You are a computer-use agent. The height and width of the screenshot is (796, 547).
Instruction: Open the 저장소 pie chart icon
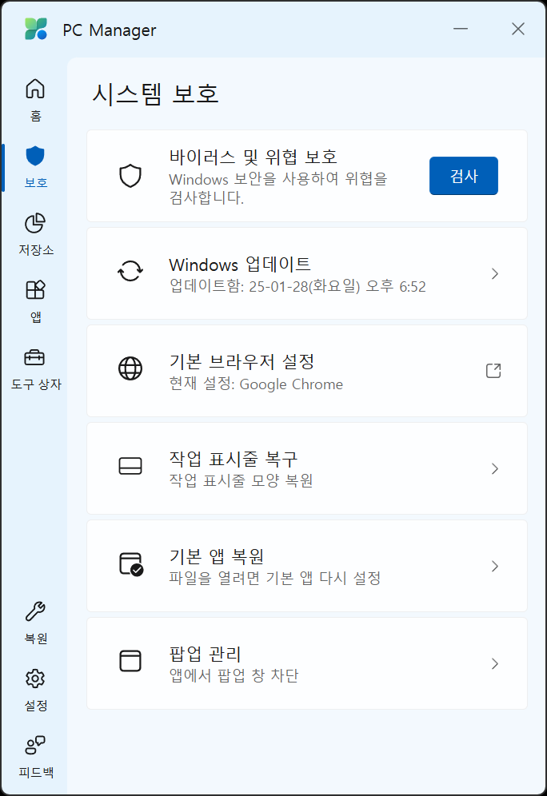click(x=35, y=223)
